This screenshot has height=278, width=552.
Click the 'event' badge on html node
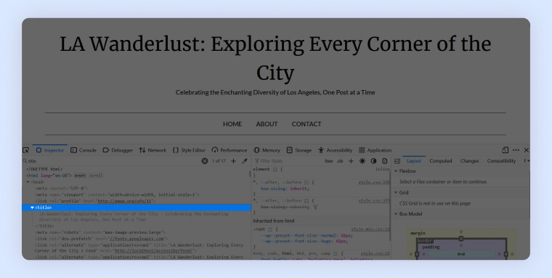tap(80, 176)
